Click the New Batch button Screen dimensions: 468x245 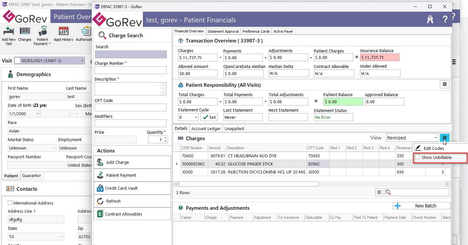pyautogui.click(x=421, y=206)
